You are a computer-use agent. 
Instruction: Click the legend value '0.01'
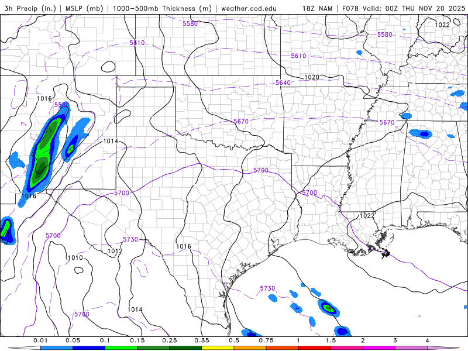point(40,340)
